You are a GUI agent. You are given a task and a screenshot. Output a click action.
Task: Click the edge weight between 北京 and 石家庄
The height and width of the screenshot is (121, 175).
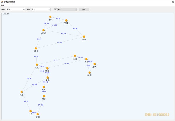[47, 23]
